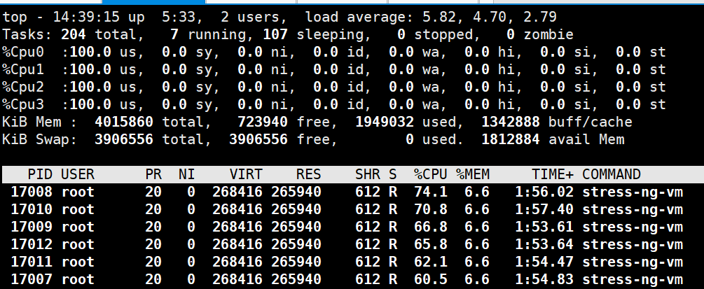Select the VIRT column header
This screenshot has height=289, width=704.
(x=246, y=174)
